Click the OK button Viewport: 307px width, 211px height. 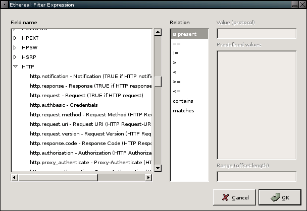(280, 197)
